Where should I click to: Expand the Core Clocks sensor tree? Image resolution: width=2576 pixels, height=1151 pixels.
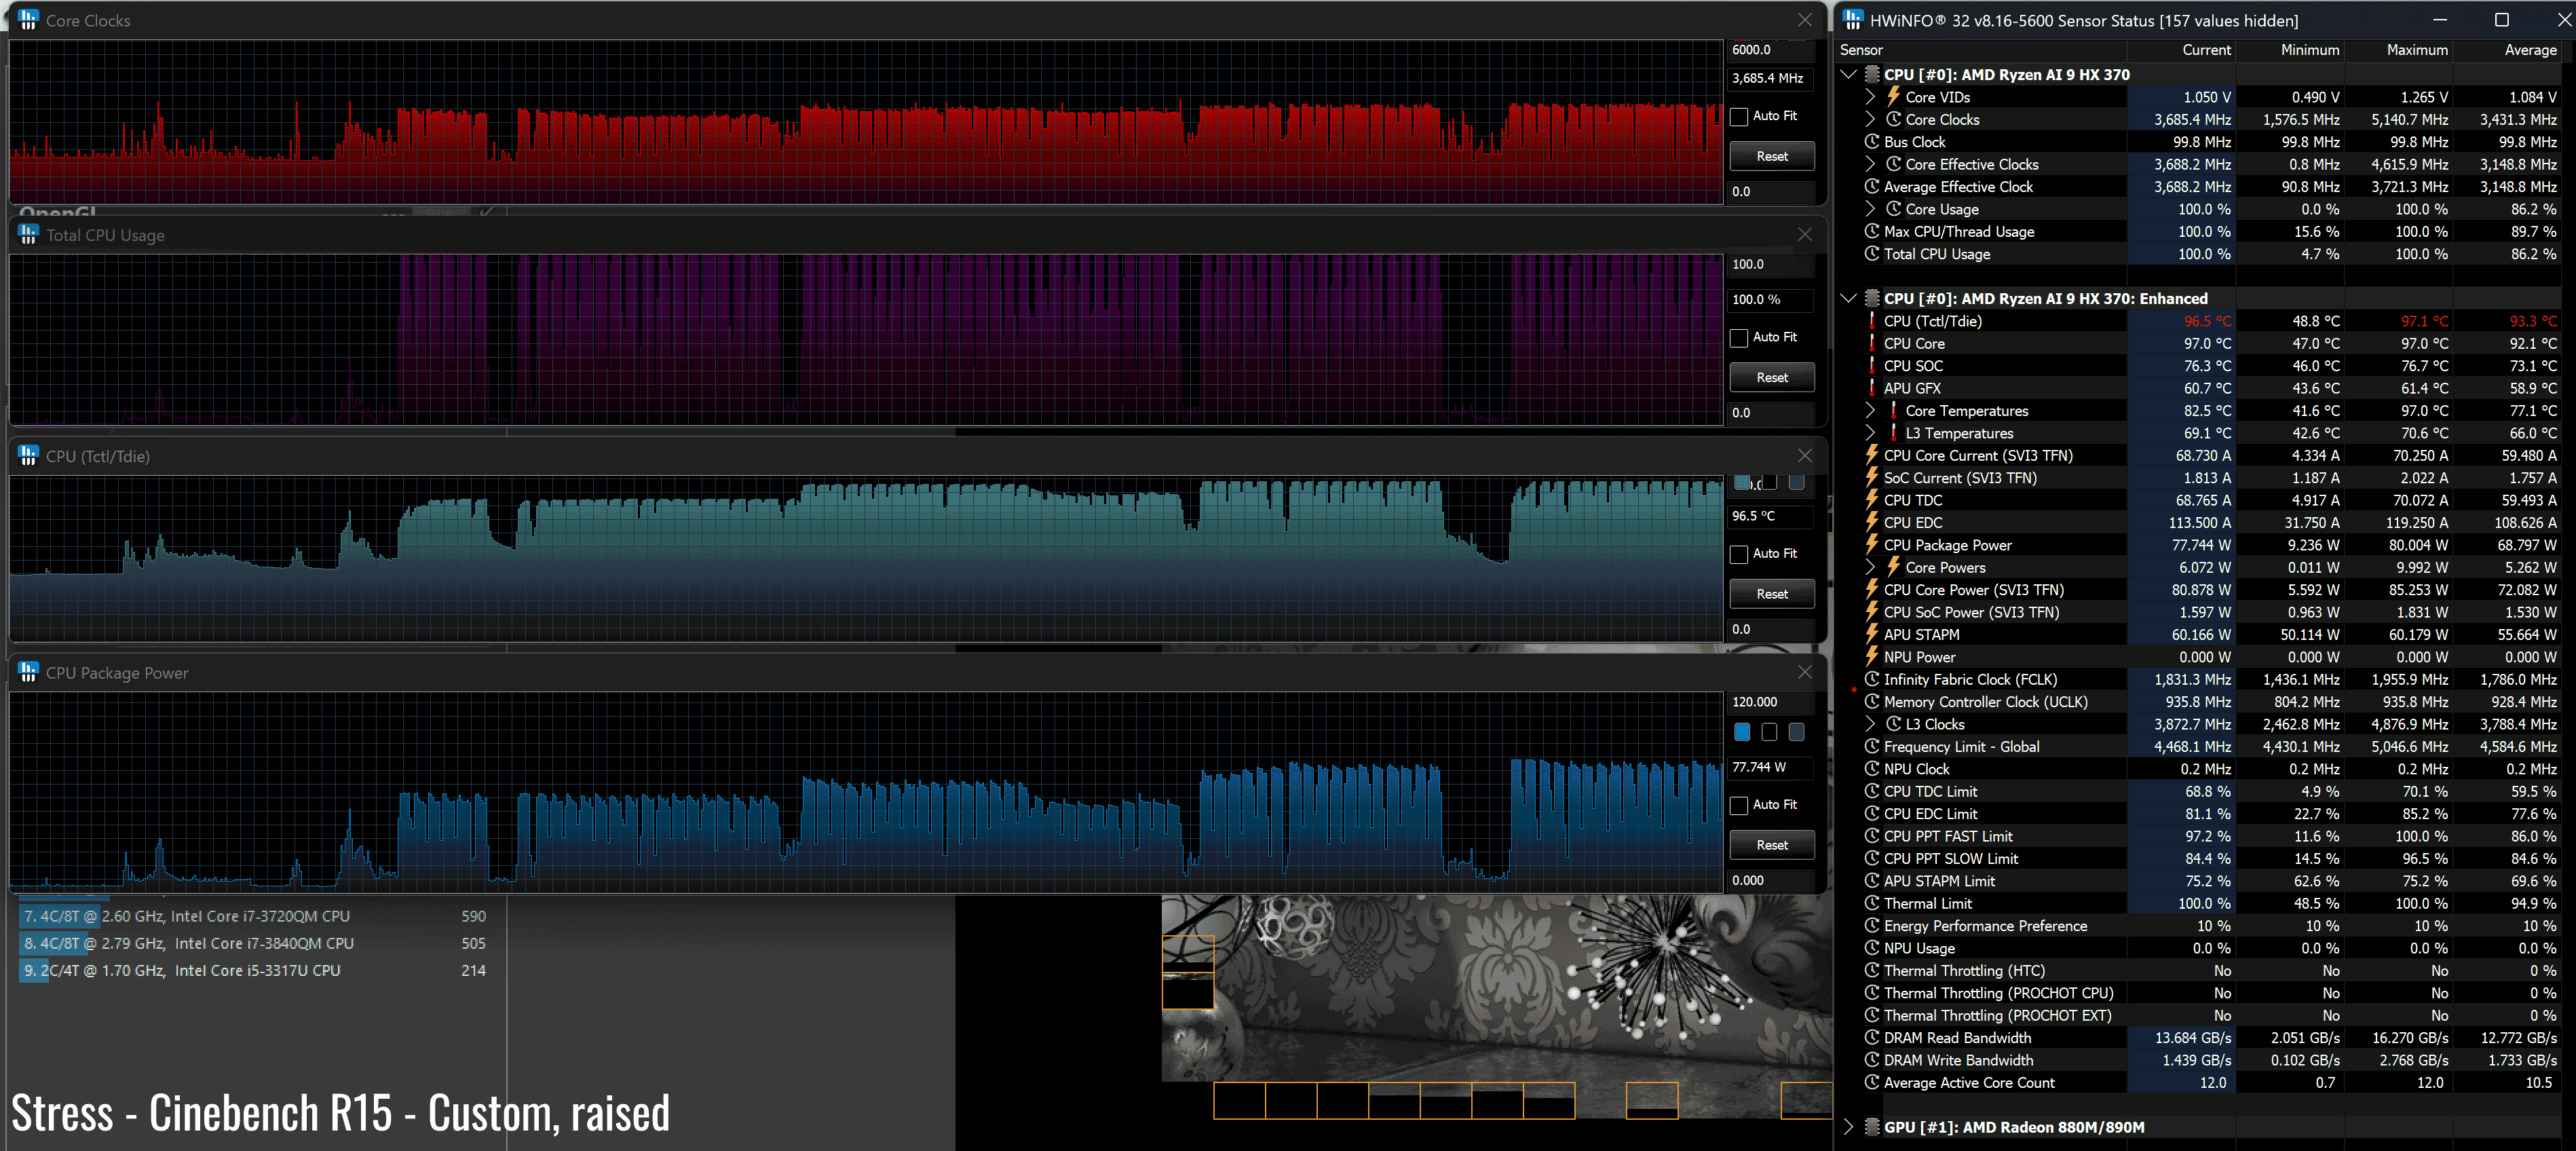tap(1870, 119)
